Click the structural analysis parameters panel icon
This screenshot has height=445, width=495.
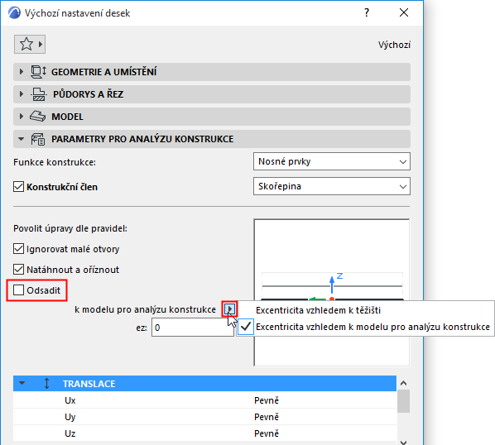tap(38, 139)
